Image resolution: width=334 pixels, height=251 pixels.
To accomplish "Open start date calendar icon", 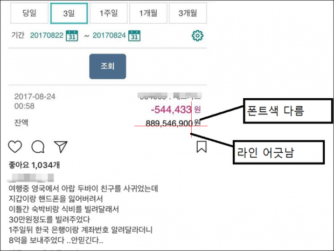I will click(72, 36).
